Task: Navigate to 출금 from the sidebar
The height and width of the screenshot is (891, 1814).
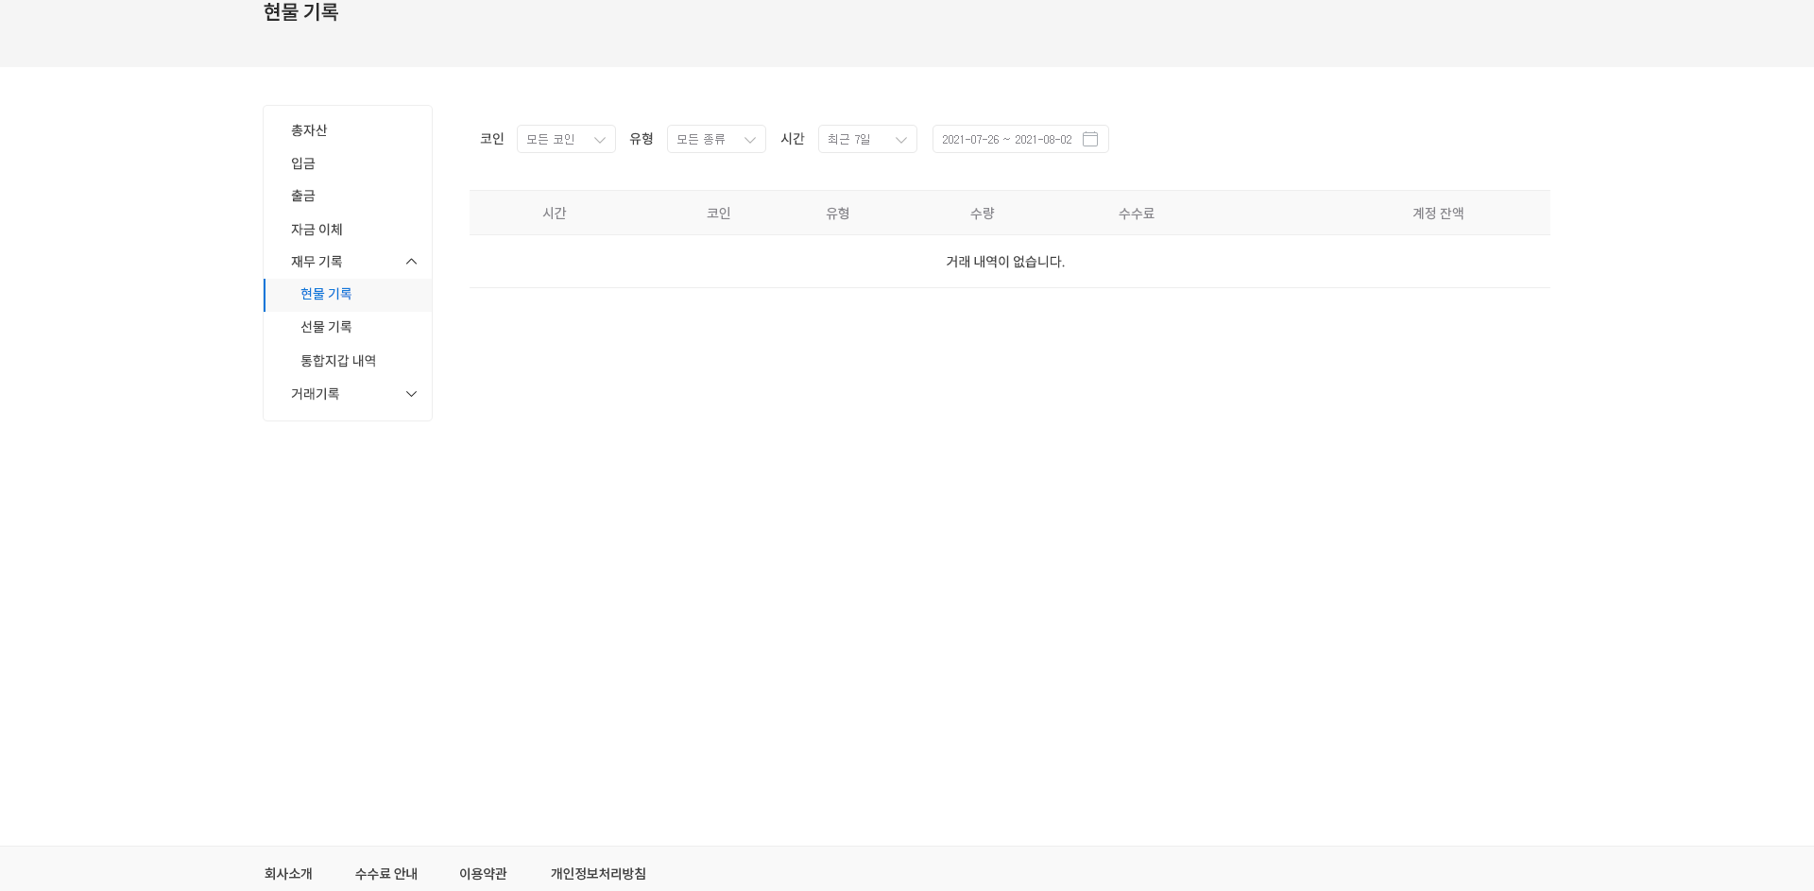Action: pyautogui.click(x=304, y=196)
